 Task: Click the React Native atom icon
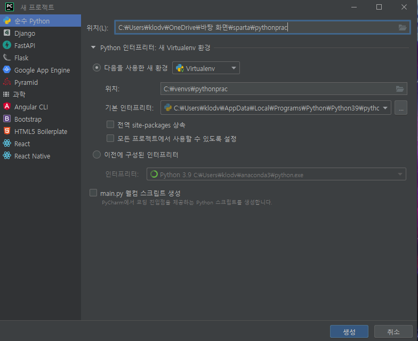click(x=7, y=156)
